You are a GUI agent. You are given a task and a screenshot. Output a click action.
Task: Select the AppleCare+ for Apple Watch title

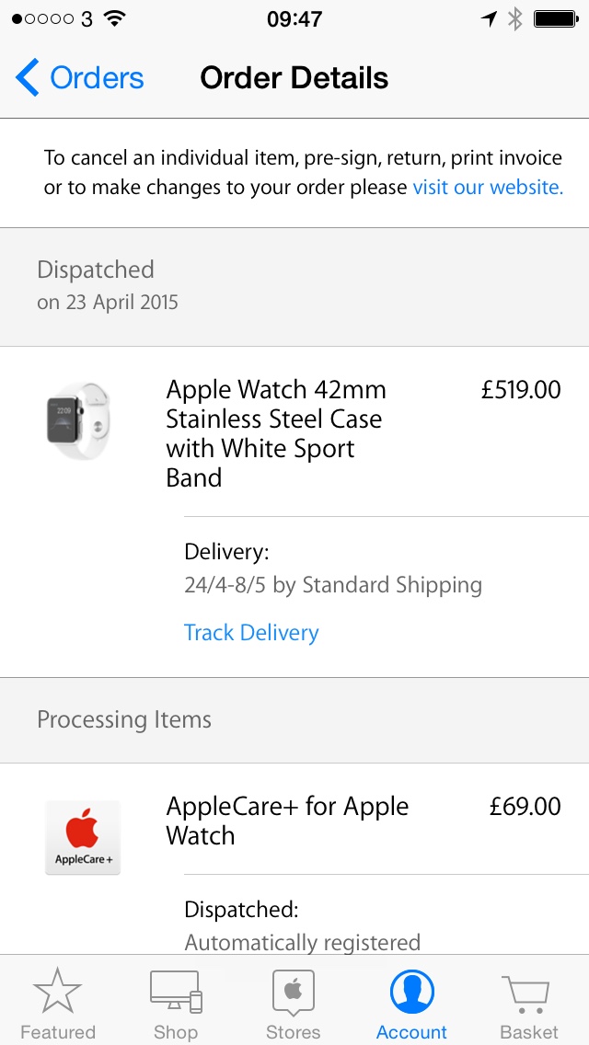point(287,821)
